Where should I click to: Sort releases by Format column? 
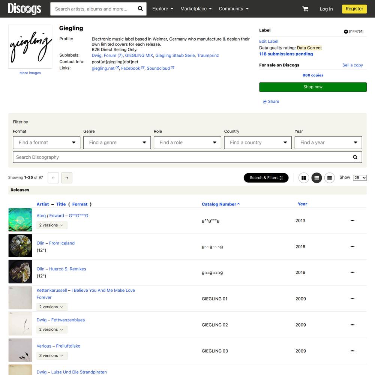click(x=80, y=204)
